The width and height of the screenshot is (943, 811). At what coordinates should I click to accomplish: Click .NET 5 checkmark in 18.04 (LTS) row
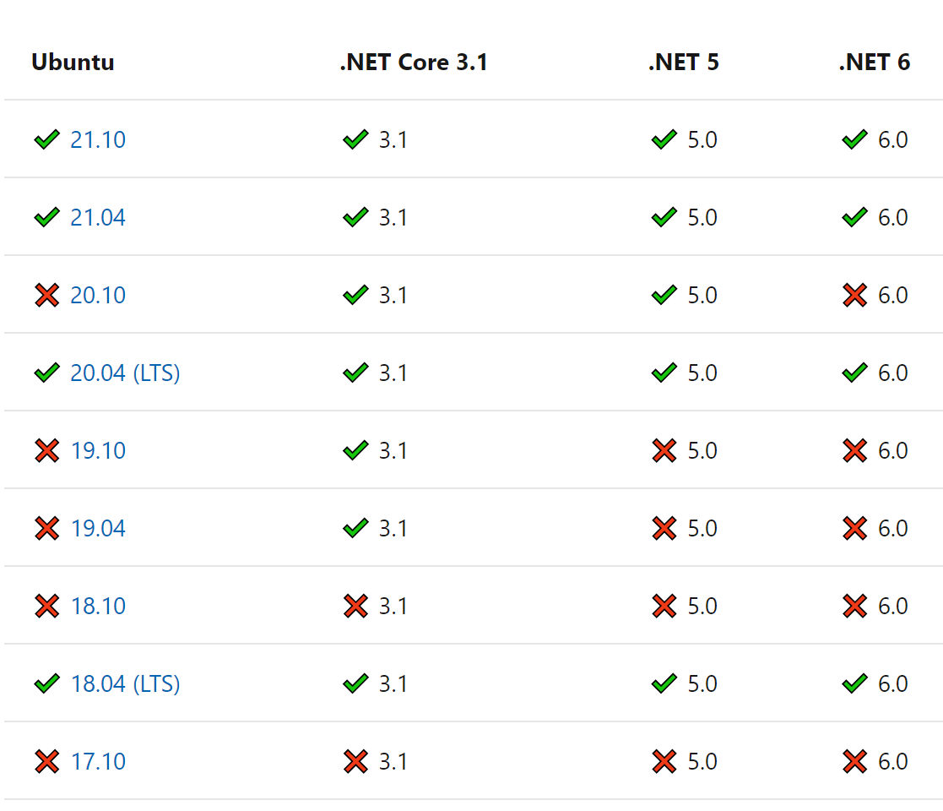tap(664, 683)
